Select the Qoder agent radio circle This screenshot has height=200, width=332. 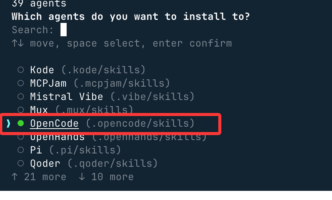21,163
